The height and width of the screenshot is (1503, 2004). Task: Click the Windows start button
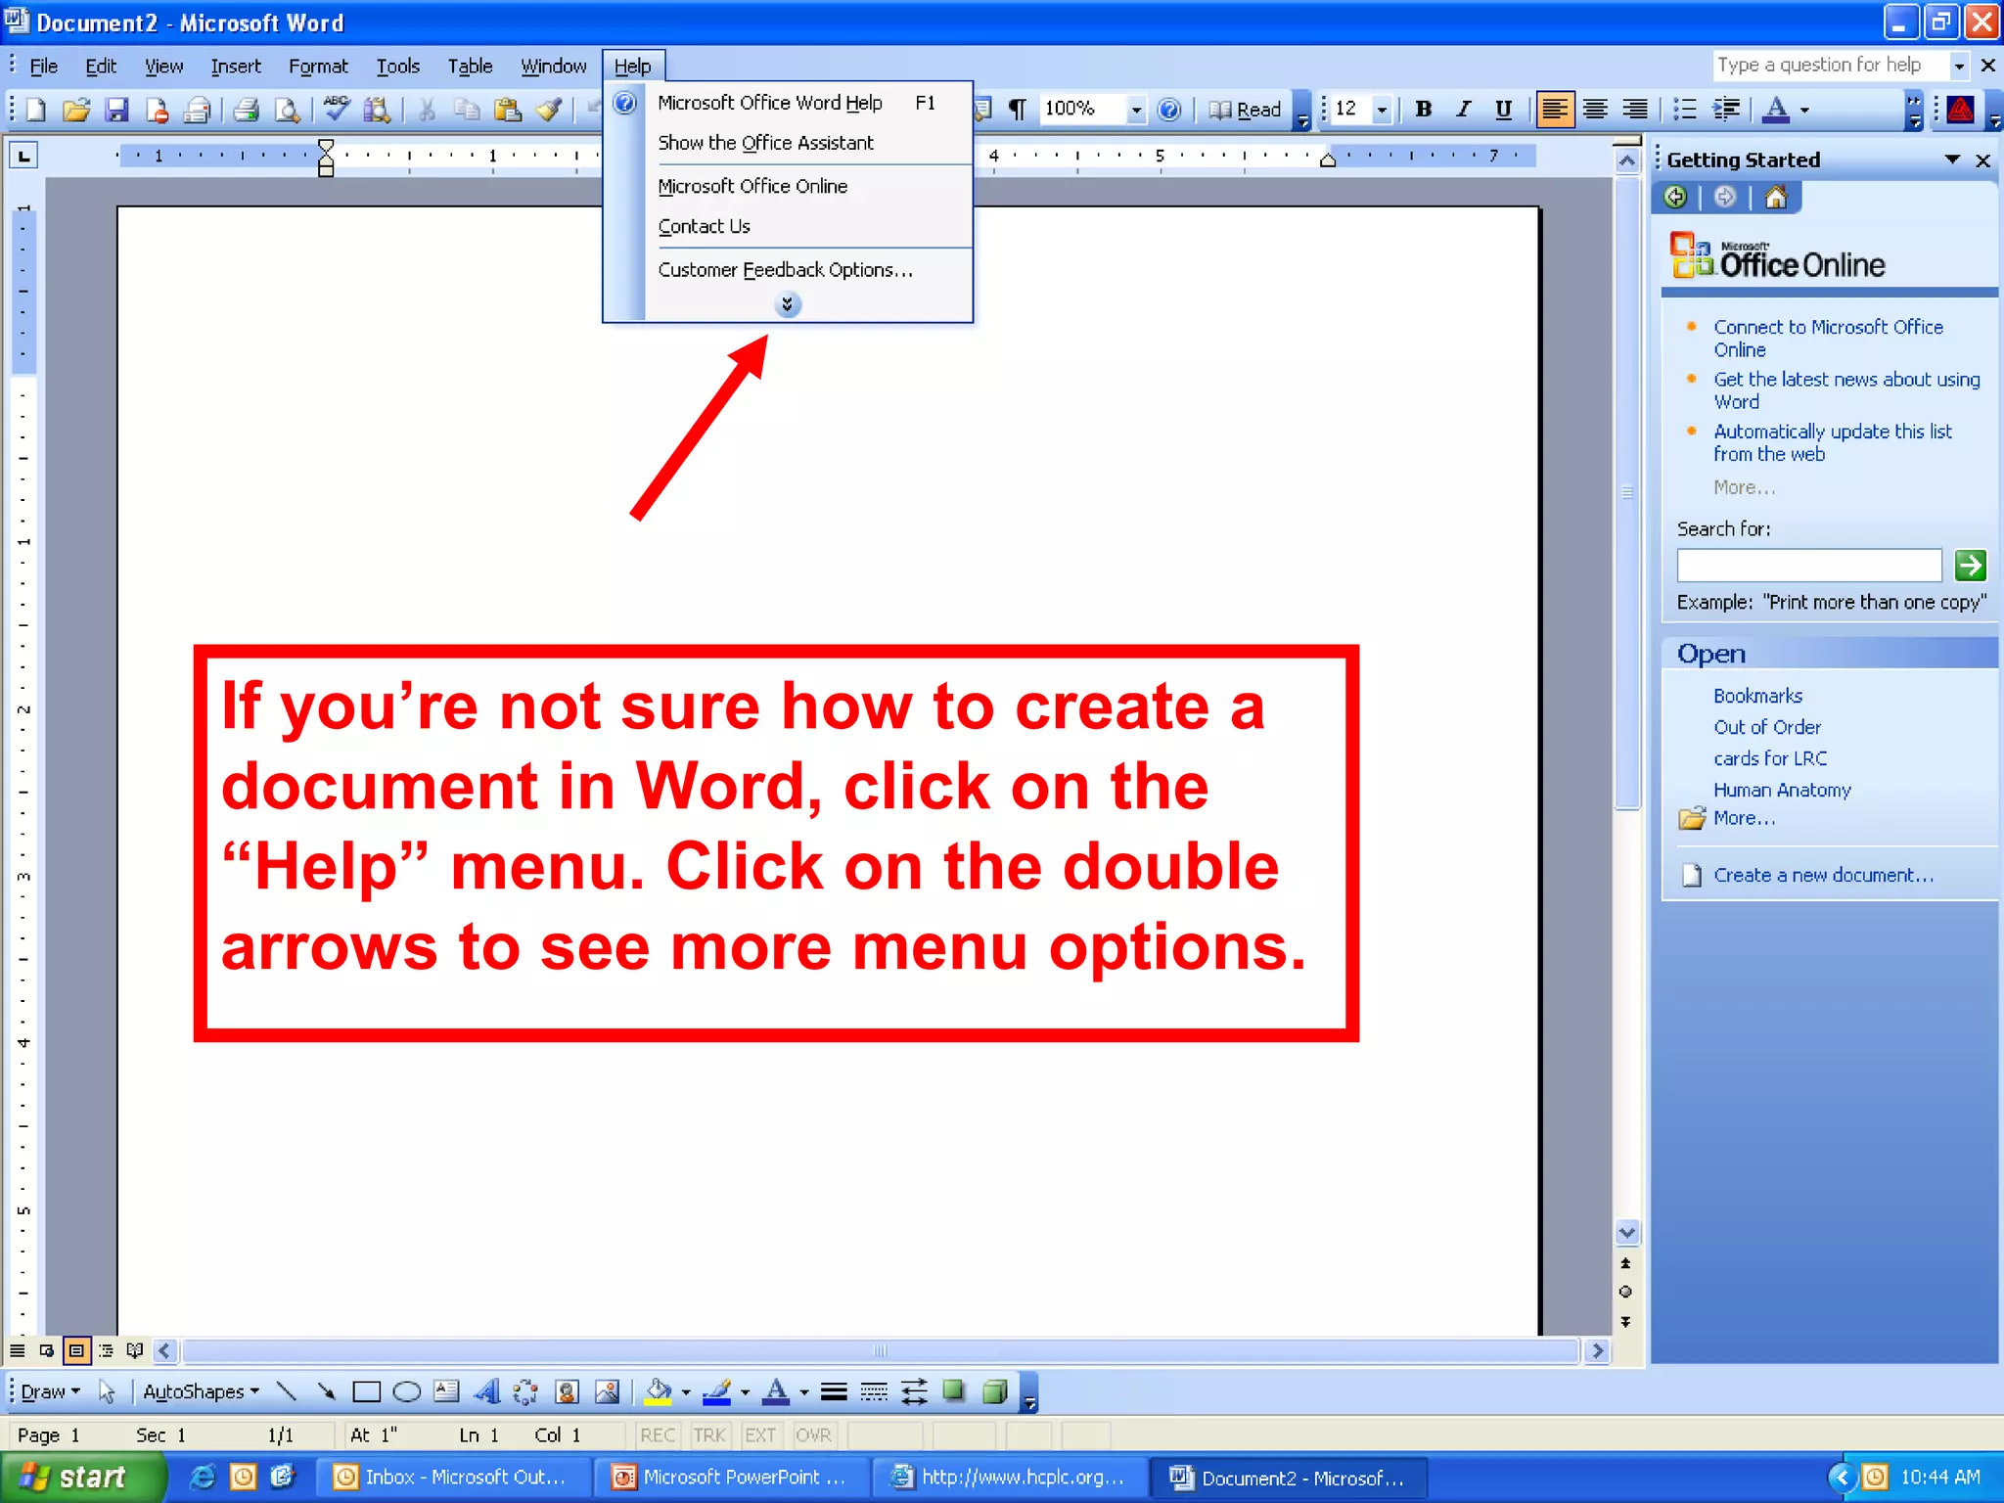coord(82,1477)
